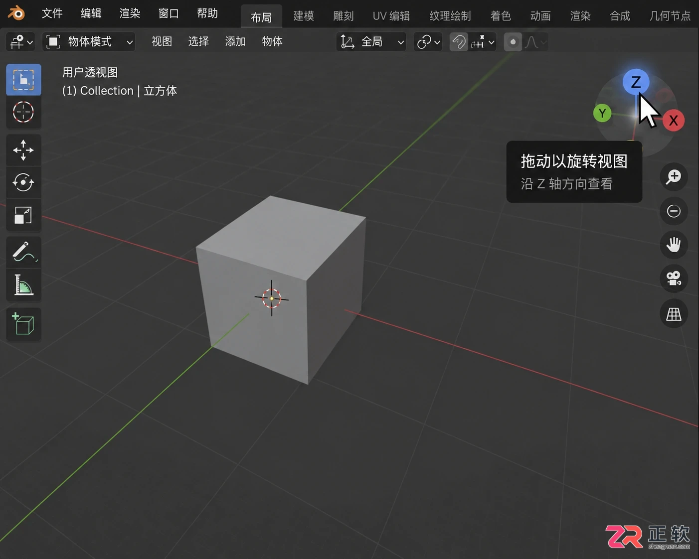Click the green Y axis gizmo ball

602,114
